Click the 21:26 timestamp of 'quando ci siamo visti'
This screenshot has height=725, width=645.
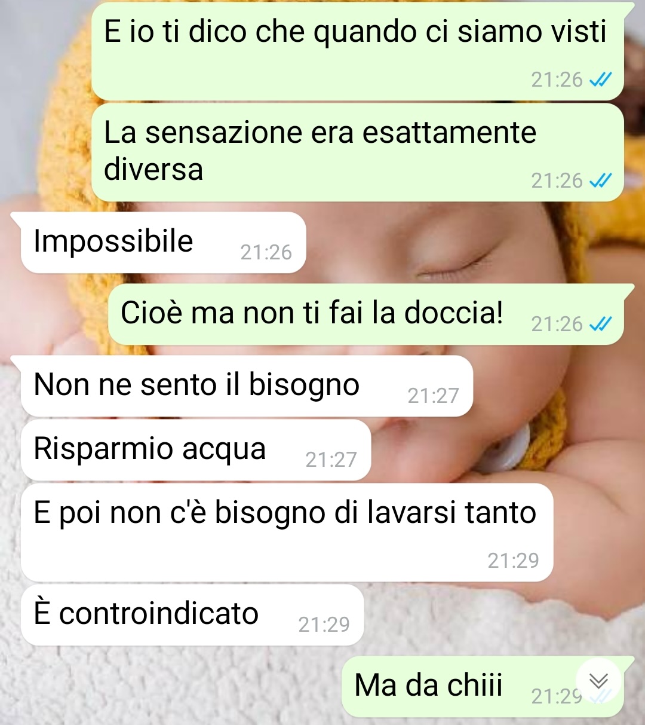(557, 79)
